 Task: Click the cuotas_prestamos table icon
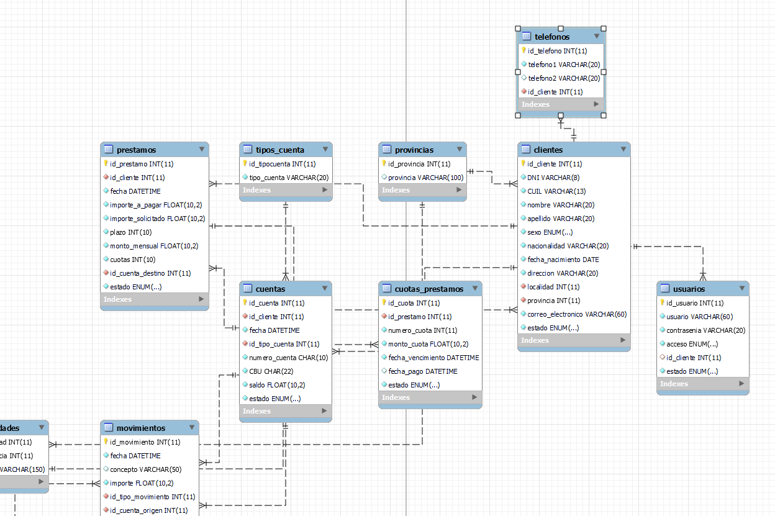tap(386, 289)
